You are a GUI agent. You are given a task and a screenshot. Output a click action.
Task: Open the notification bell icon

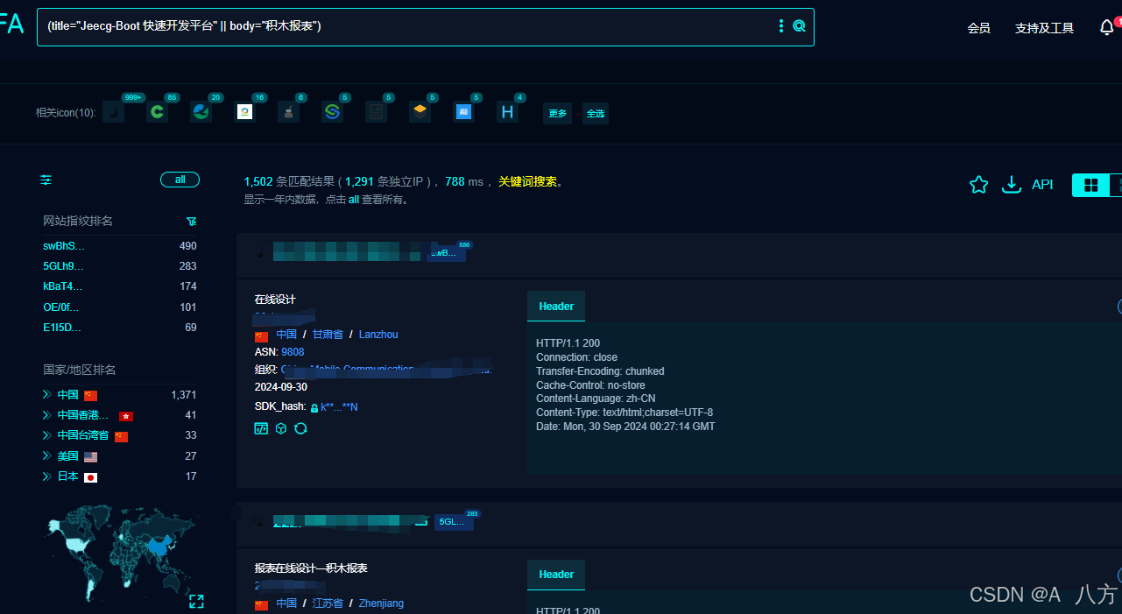[x=1107, y=28]
